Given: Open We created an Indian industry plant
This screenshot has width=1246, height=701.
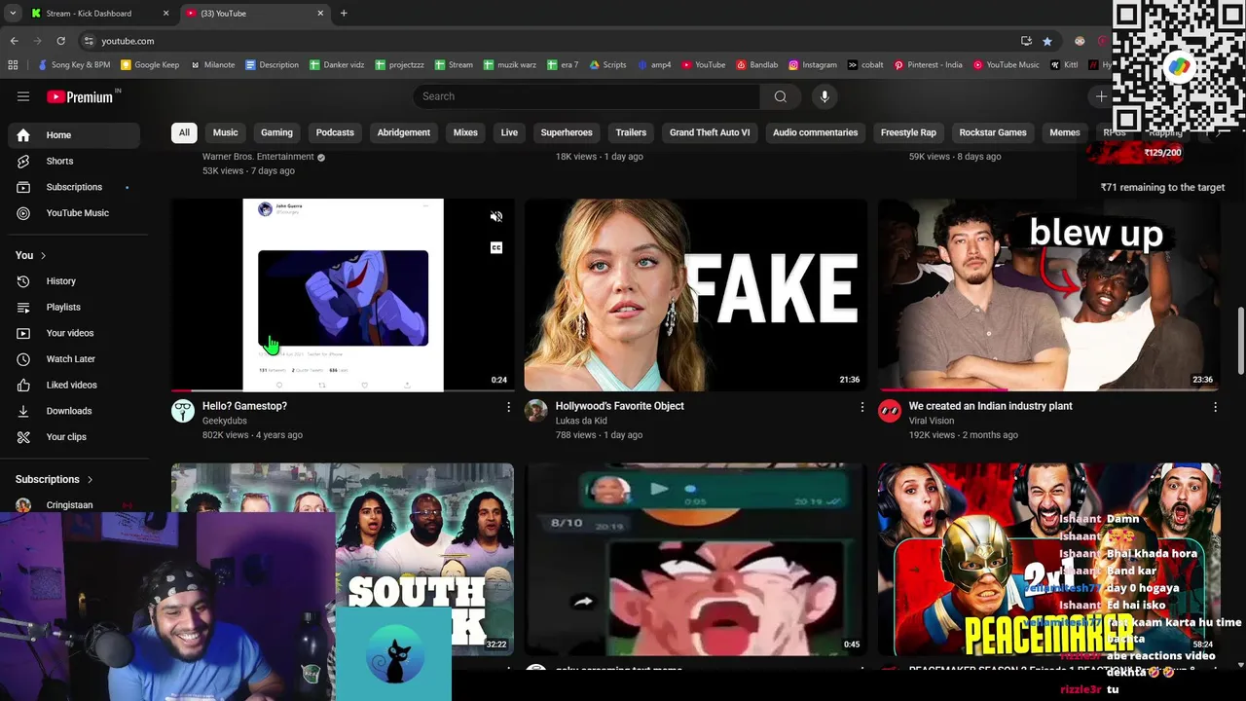Looking at the screenshot, I should coord(990,406).
